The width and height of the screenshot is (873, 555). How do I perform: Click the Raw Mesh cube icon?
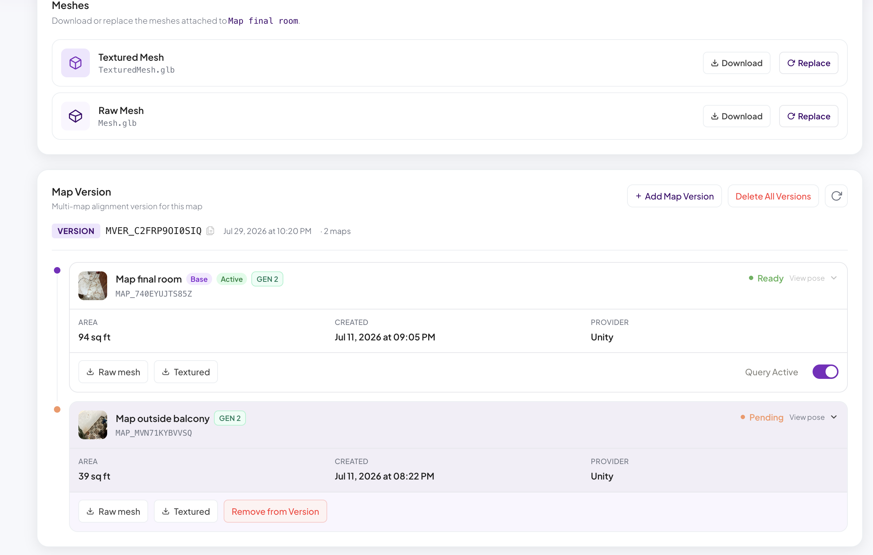pos(76,116)
